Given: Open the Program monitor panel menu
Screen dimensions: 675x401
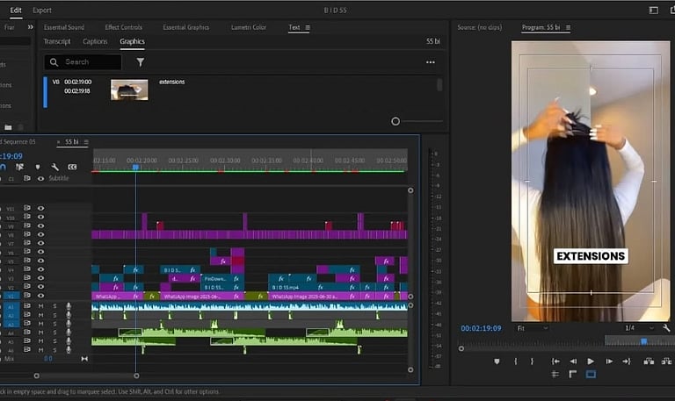Looking at the screenshot, I should 569,27.
